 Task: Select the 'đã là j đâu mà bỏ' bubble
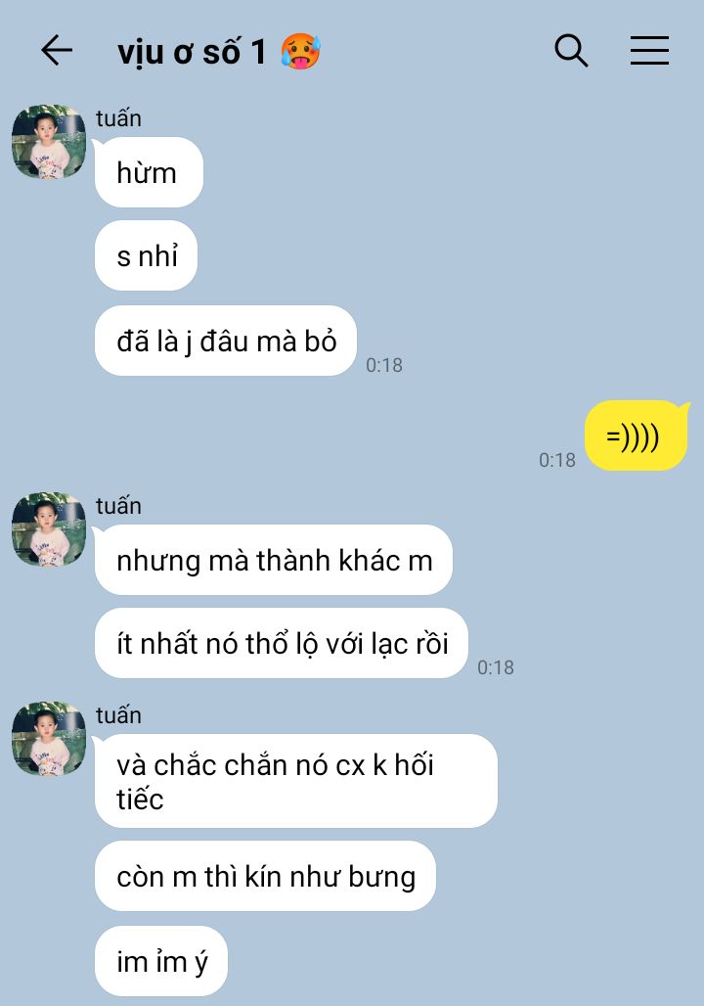(226, 341)
